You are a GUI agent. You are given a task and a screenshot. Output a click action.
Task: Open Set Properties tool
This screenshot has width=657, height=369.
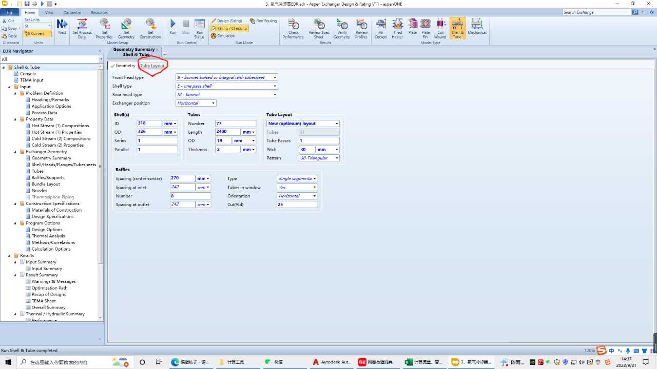point(104,28)
